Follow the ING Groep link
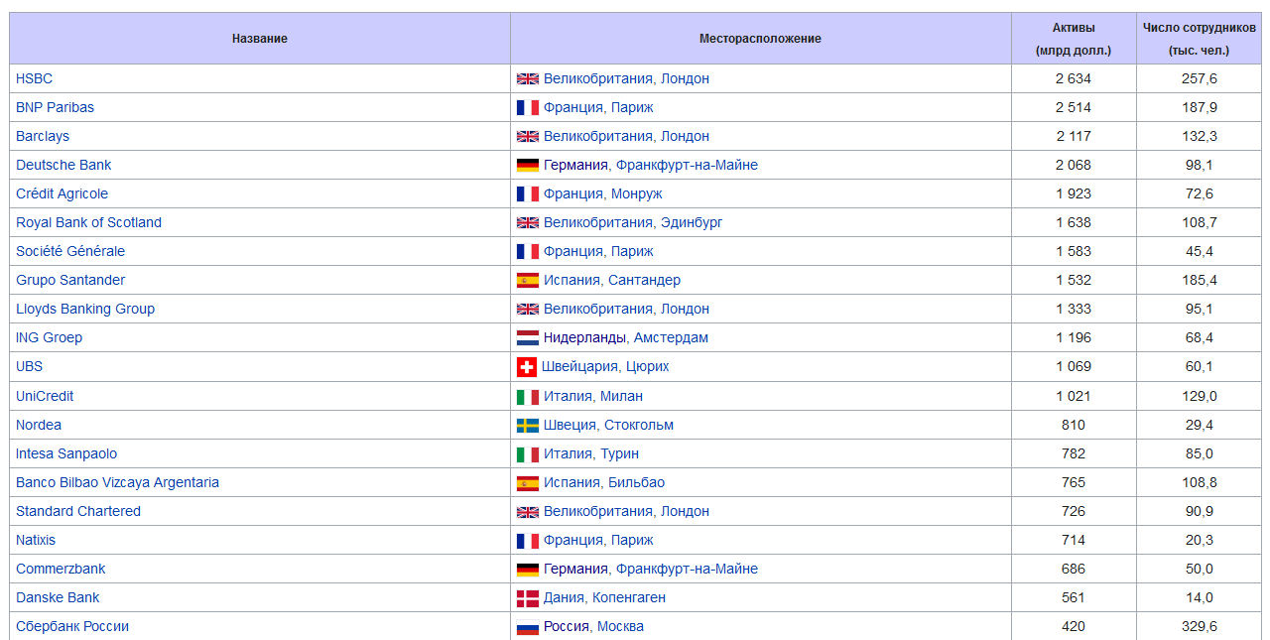This screenshot has width=1270, height=640. (x=49, y=337)
